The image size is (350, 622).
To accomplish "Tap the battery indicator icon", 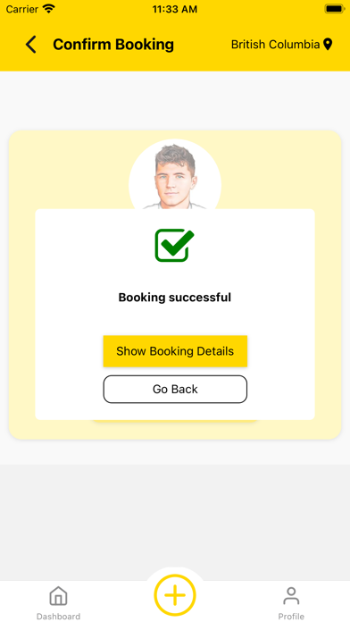I will point(334,9).
